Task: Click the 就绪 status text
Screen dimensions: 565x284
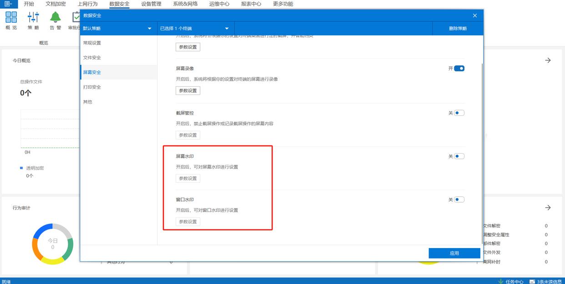Action: coord(6,281)
